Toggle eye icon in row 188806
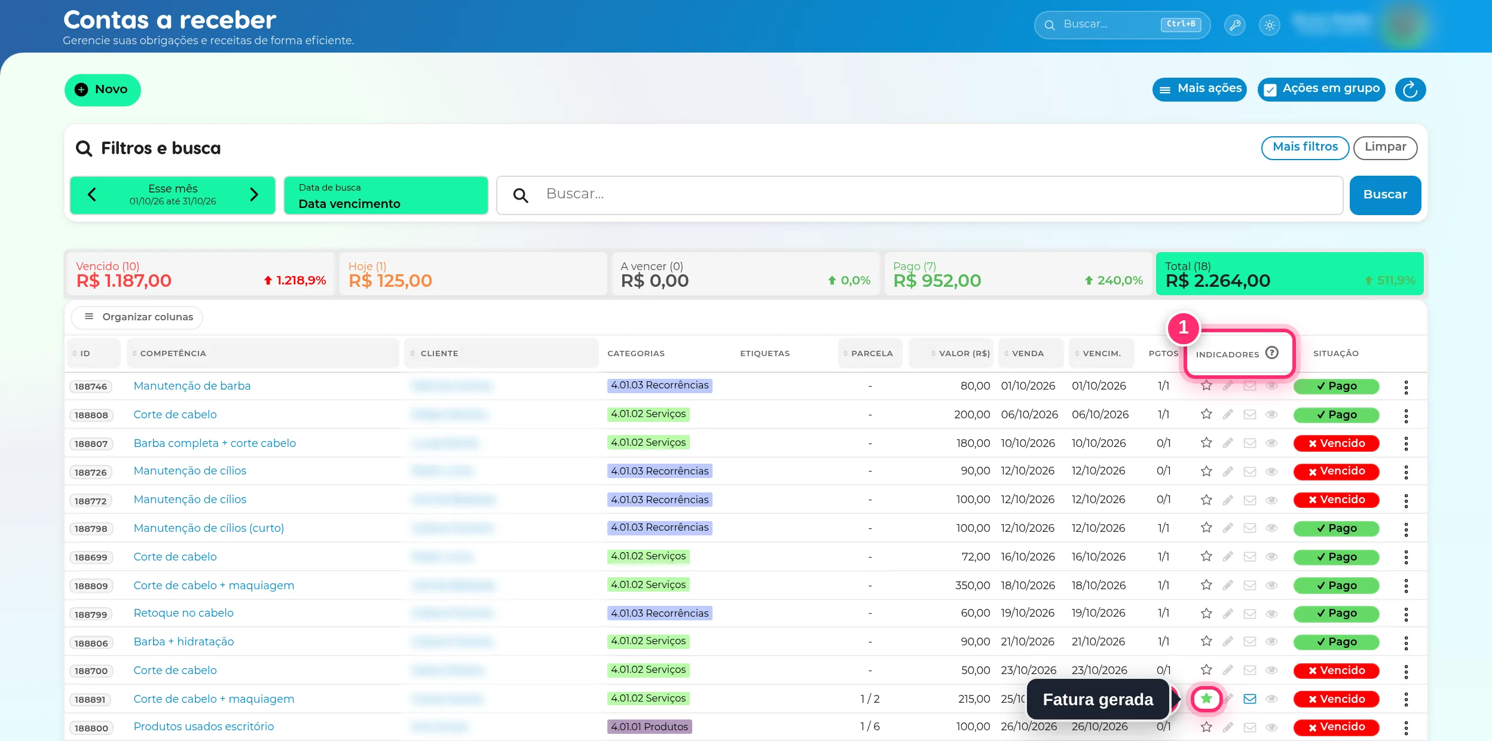 coord(1271,642)
